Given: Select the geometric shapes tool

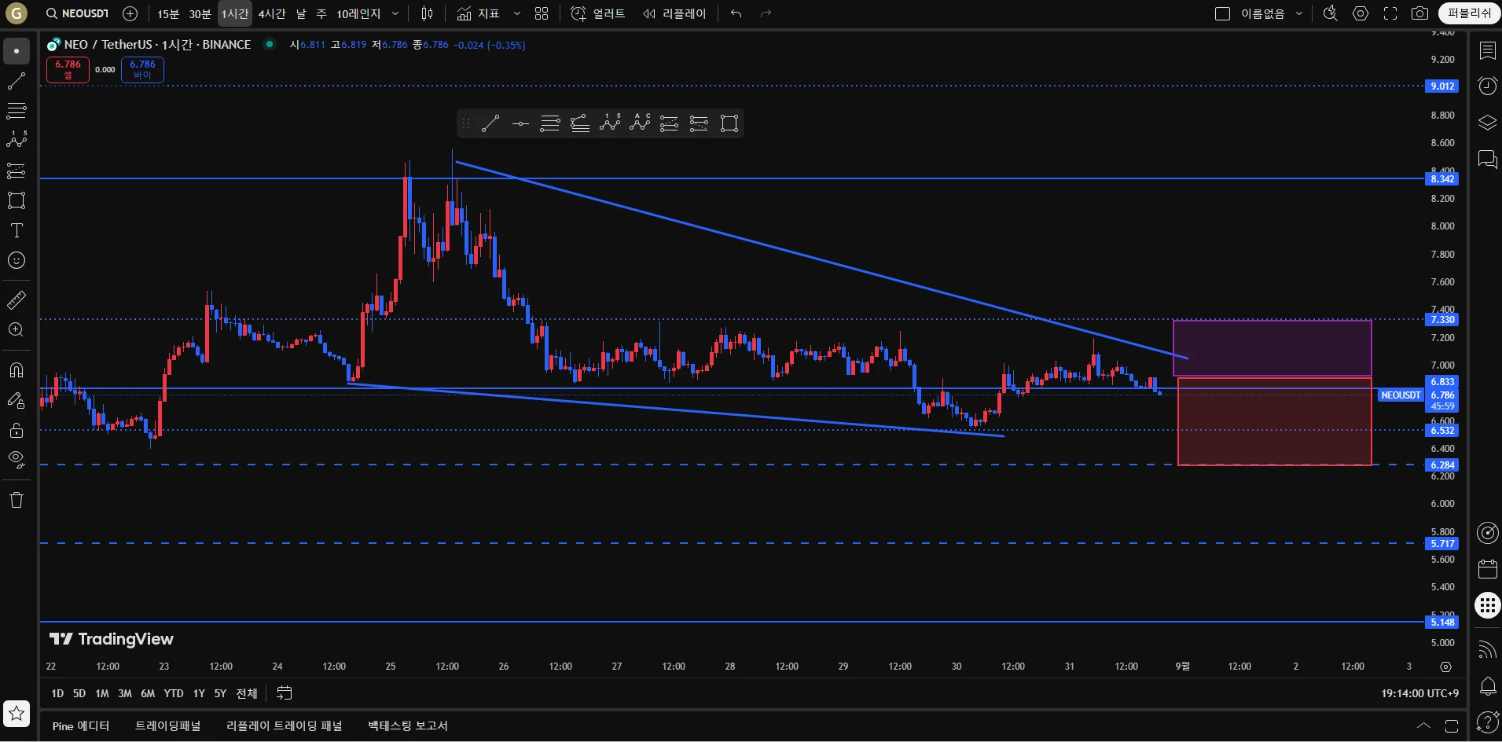Looking at the screenshot, I should (17, 200).
